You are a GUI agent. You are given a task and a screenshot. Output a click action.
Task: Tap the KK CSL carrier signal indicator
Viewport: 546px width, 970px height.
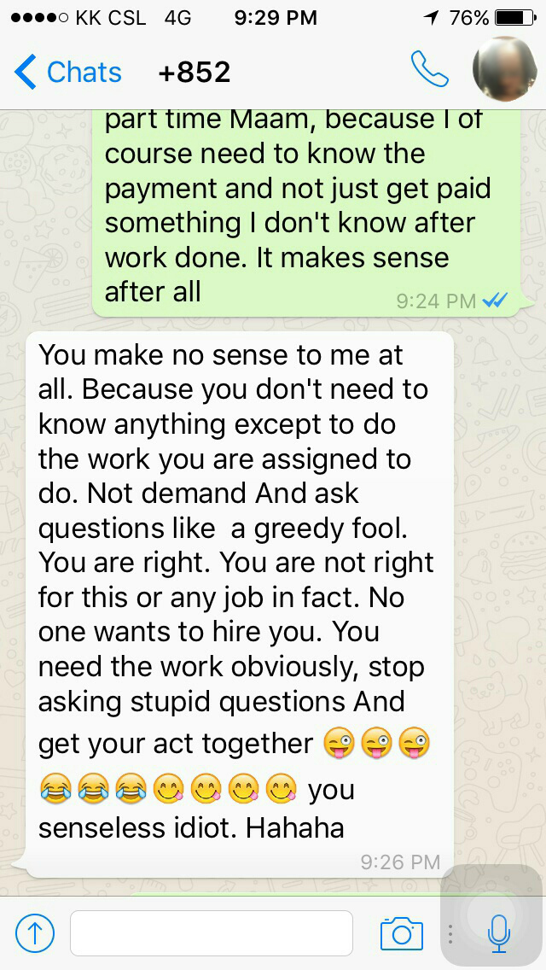point(78,18)
